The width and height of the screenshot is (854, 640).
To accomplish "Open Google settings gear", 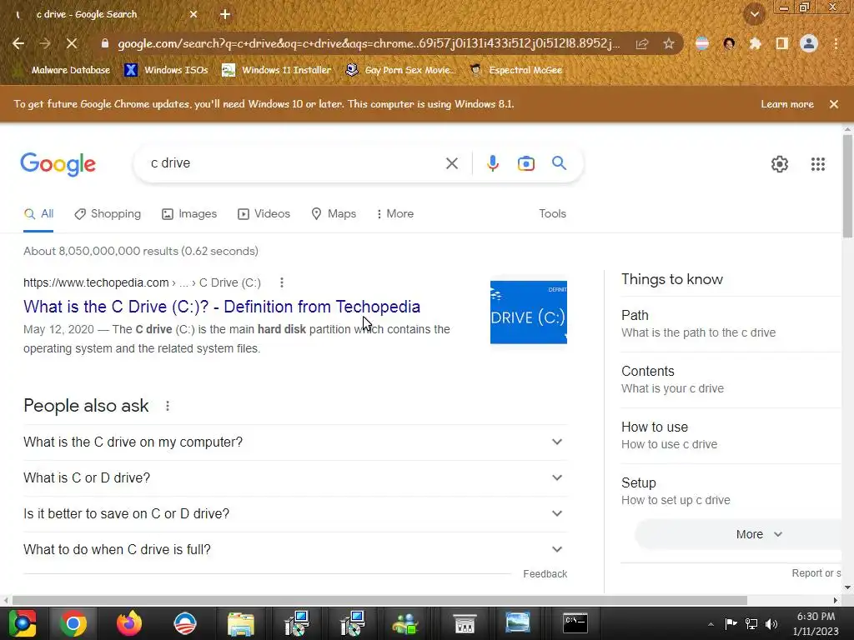I will [x=780, y=164].
